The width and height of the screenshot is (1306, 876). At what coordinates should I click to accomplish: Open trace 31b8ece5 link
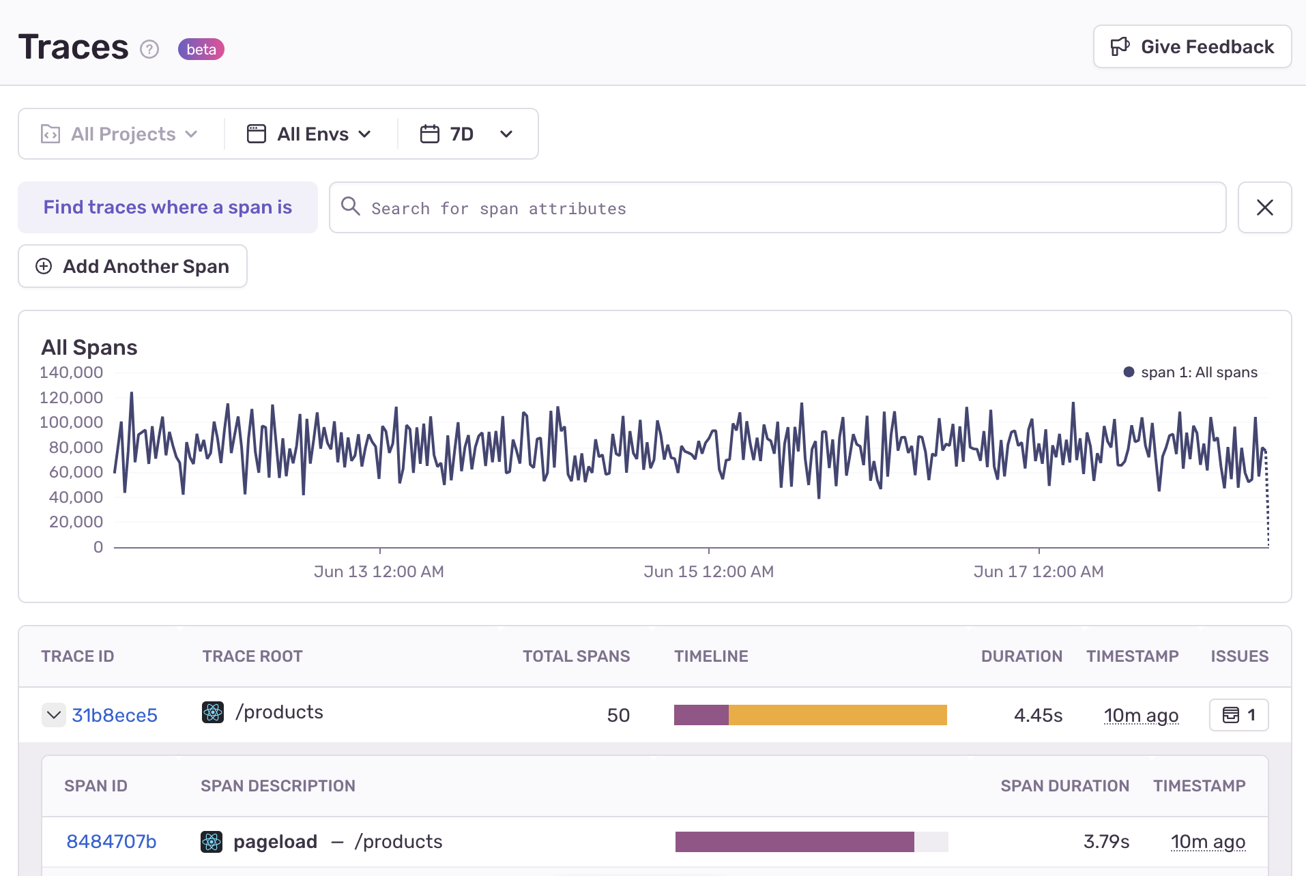[115, 715]
